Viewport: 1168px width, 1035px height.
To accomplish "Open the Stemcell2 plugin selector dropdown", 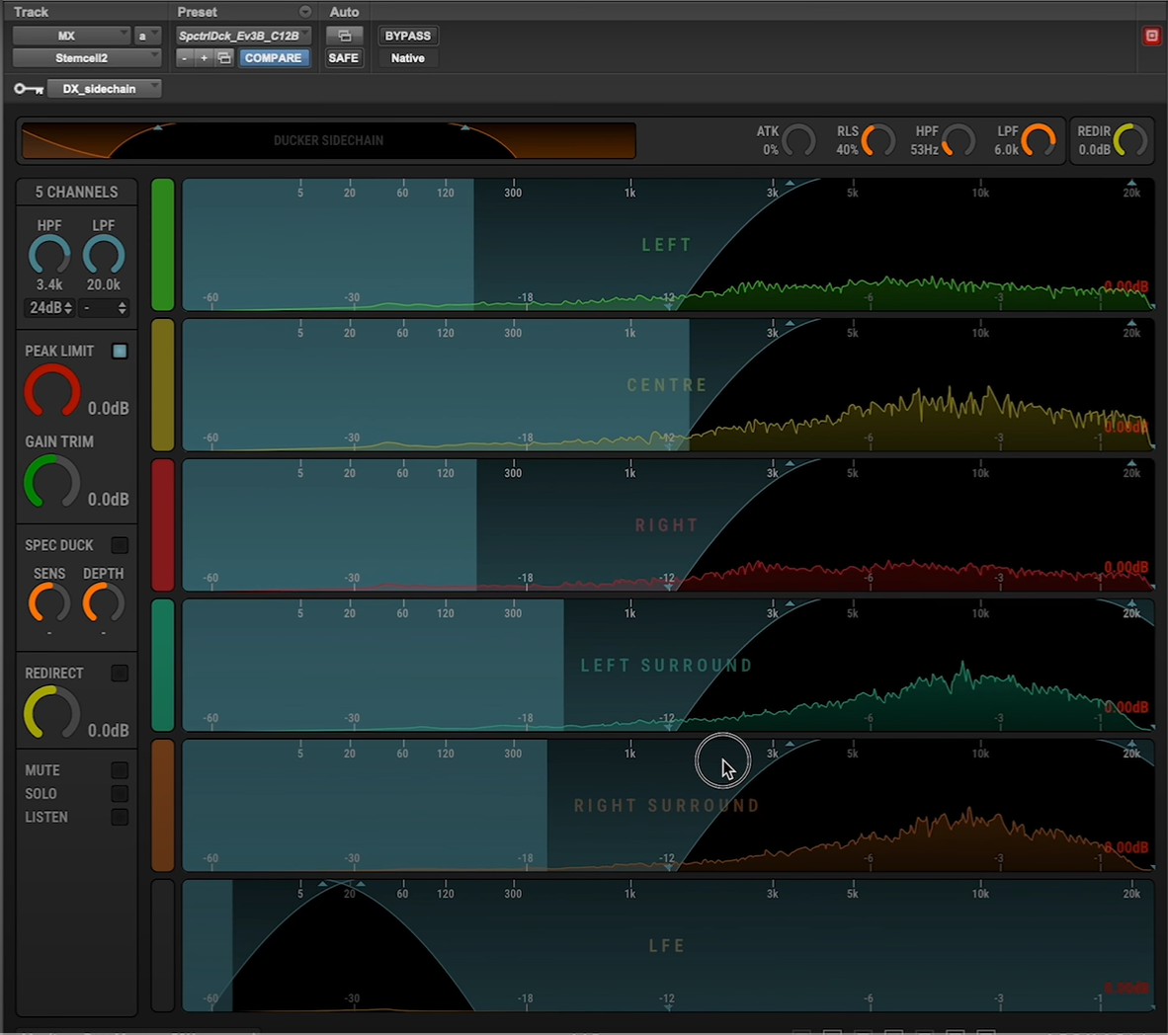I will (86, 58).
